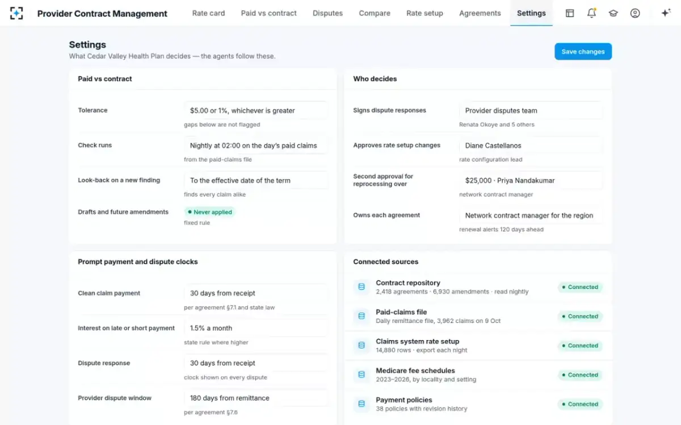The image size is (681, 425).
Task: Click the Clean claim payment field
Action: click(x=256, y=293)
